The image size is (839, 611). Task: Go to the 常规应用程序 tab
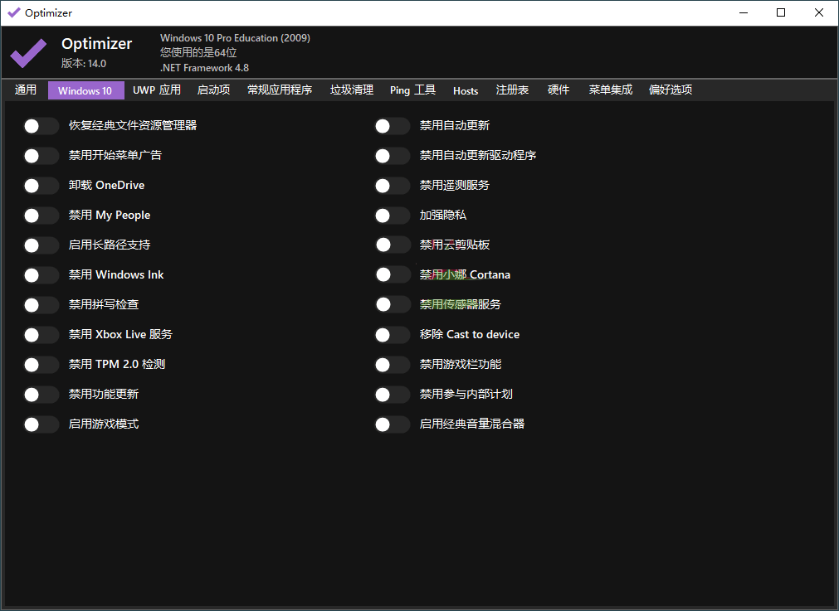280,90
